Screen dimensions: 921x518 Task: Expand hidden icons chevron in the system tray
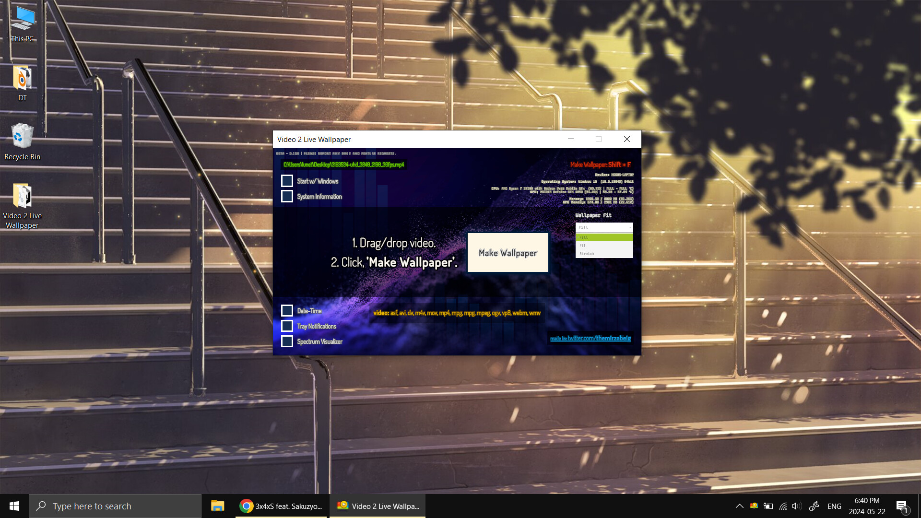coord(740,506)
